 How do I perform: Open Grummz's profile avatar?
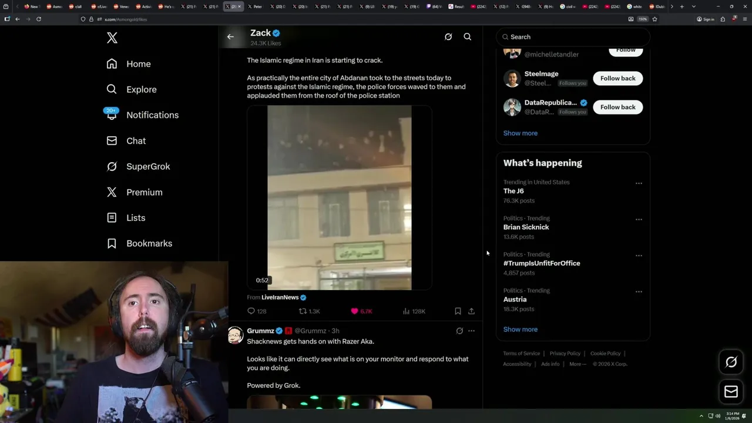(x=236, y=335)
